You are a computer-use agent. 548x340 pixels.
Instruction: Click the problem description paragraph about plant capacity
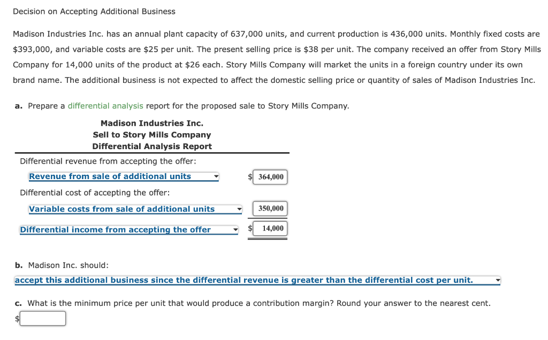pyautogui.click(x=276, y=57)
